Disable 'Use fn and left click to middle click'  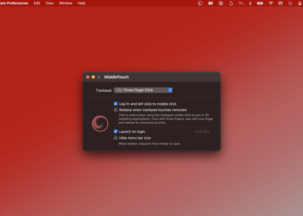click(x=116, y=104)
